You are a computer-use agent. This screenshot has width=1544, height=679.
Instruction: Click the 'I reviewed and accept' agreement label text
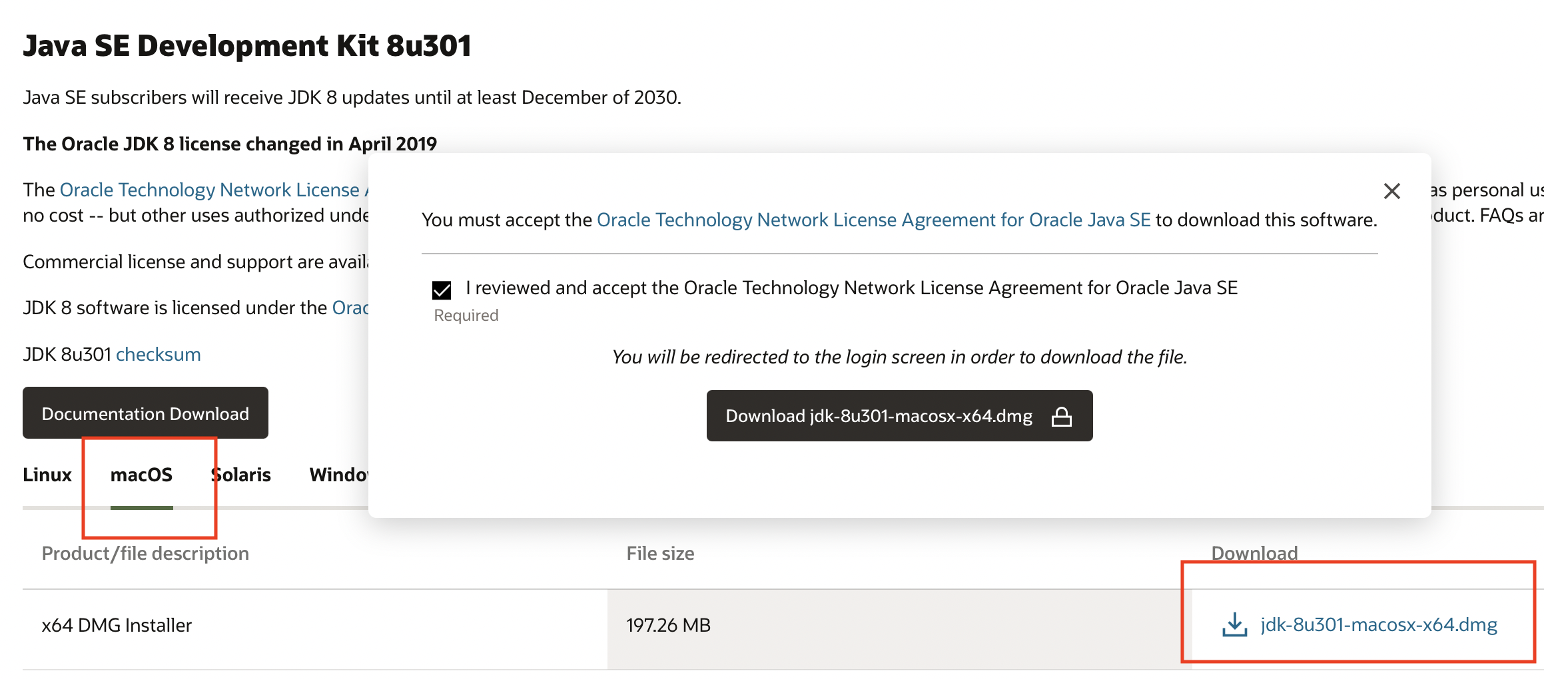click(851, 288)
